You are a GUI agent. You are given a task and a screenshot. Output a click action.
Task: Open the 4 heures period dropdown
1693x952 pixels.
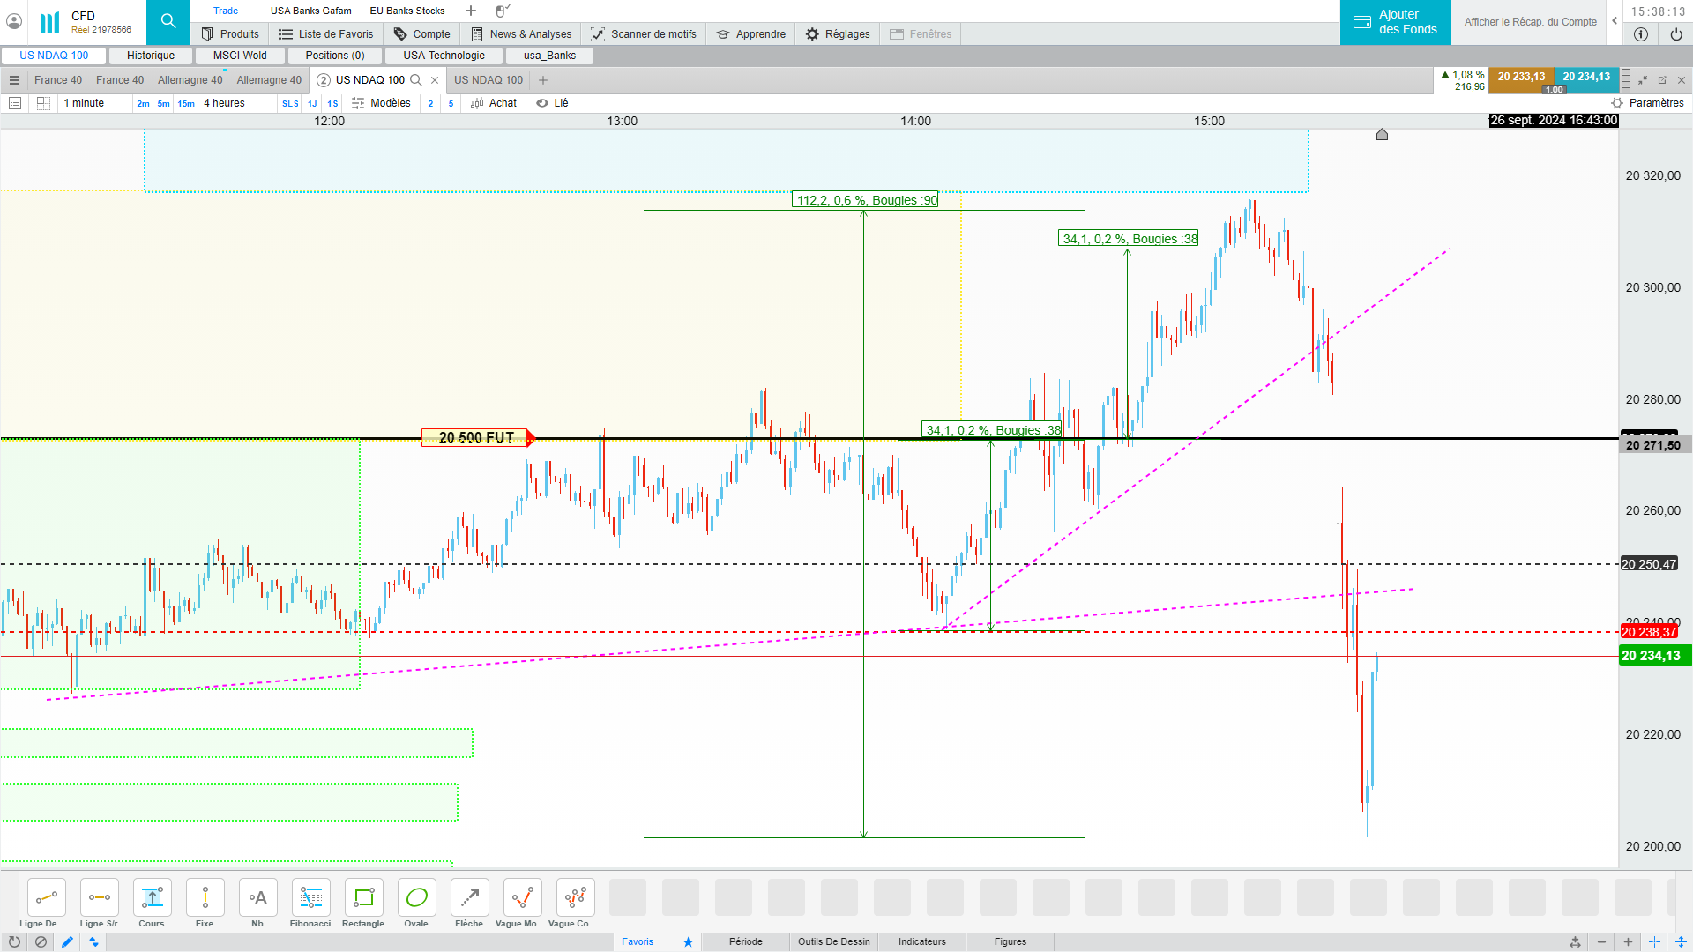225,103
